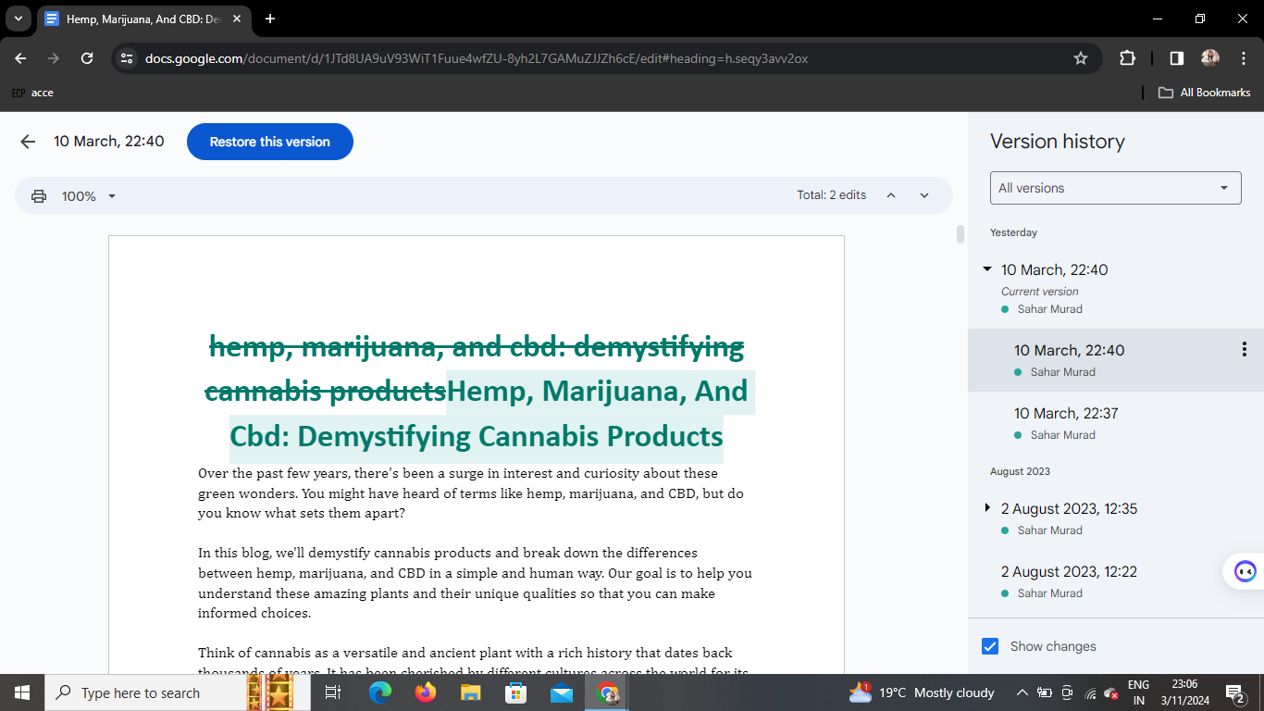1264x711 pixels.
Task: Open more actions for the selected 22:40 version
Action: click(x=1245, y=349)
